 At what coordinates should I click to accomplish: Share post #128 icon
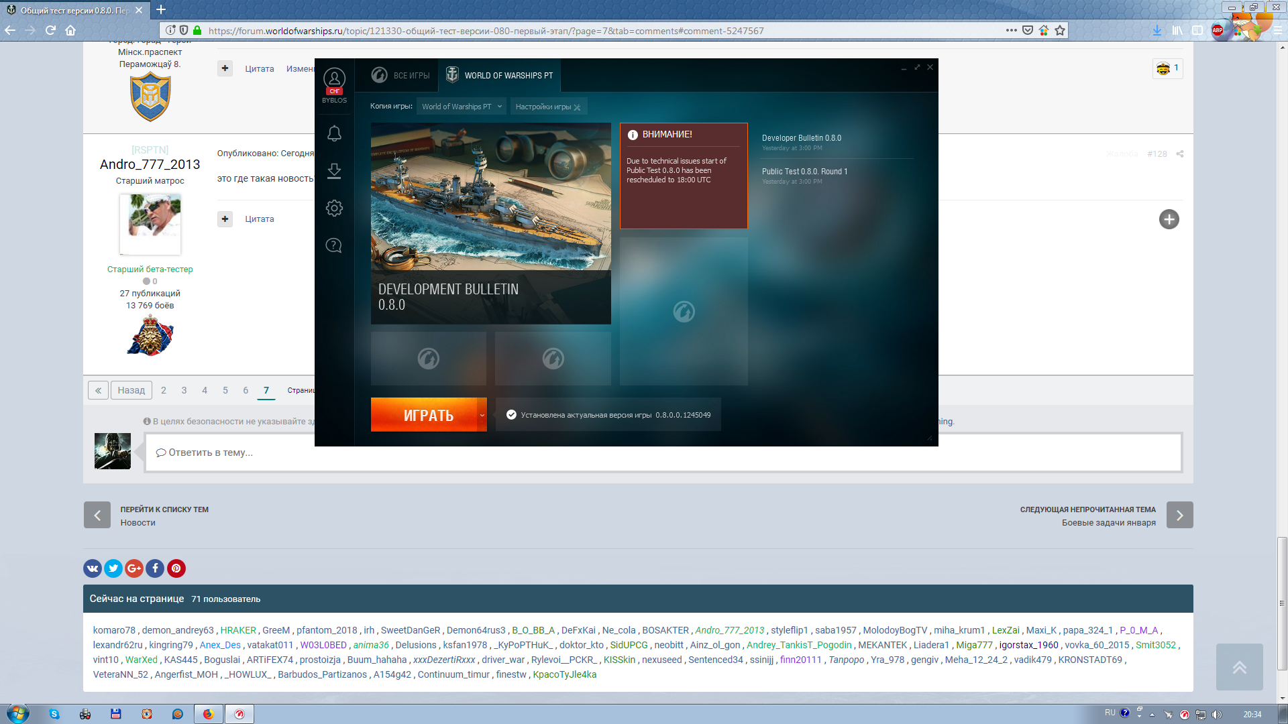click(x=1180, y=154)
